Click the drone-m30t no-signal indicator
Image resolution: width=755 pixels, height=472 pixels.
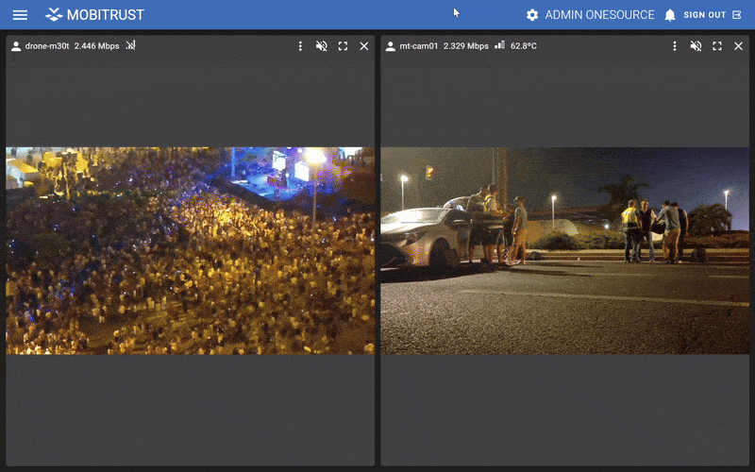(x=131, y=45)
